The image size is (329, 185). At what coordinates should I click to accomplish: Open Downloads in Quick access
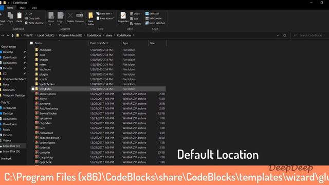pos(10,57)
